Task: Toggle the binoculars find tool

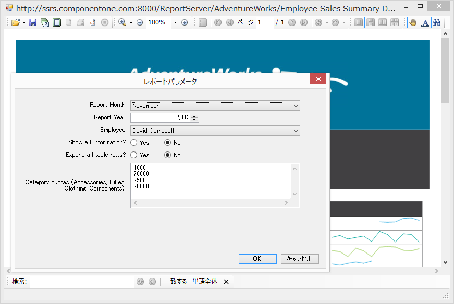Action: pos(437,22)
